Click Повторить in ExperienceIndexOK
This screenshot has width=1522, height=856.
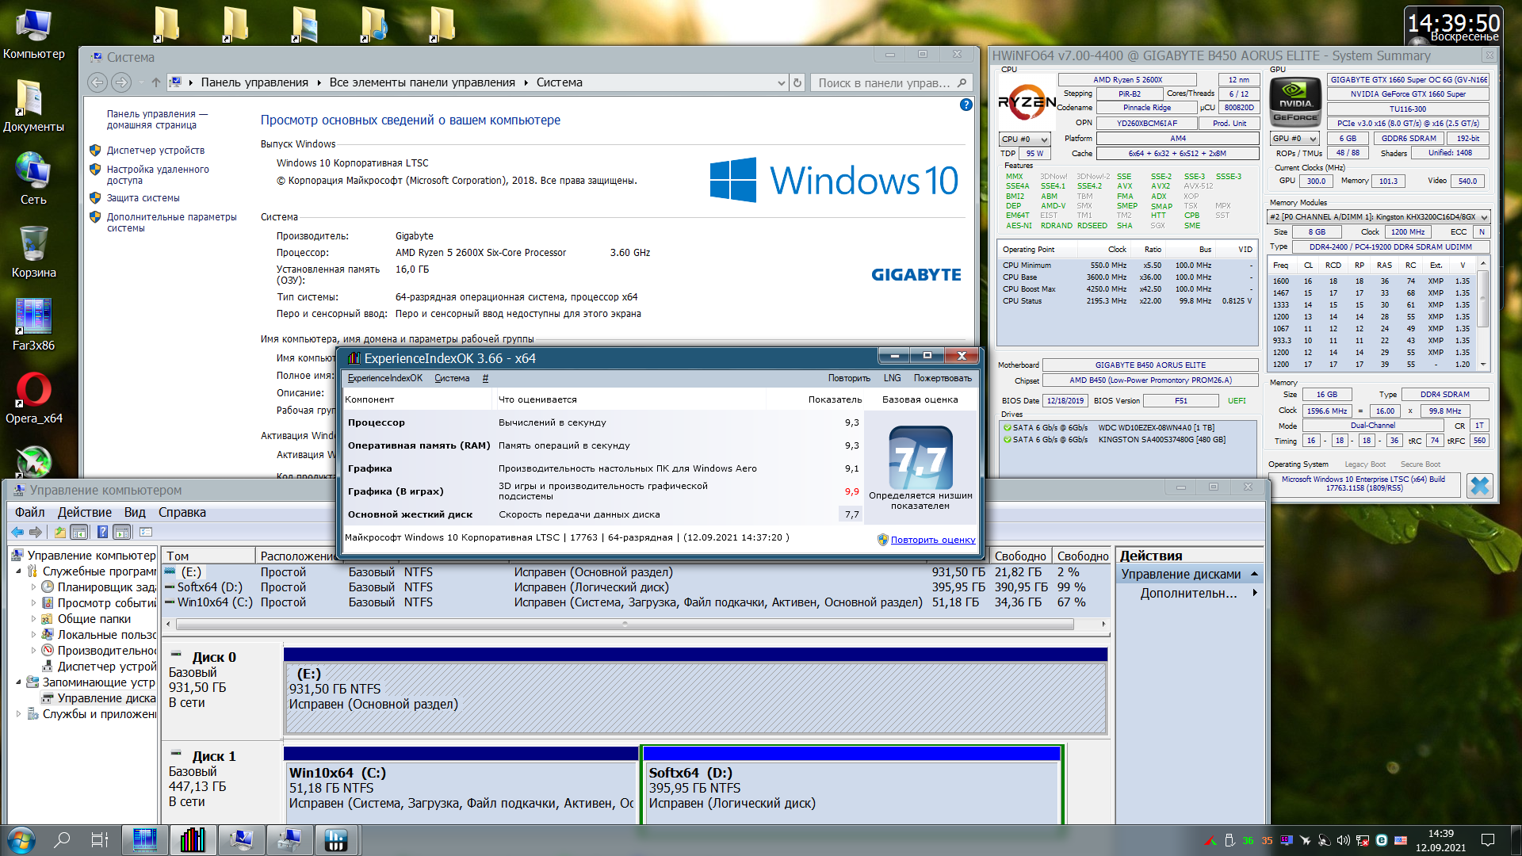pos(849,378)
